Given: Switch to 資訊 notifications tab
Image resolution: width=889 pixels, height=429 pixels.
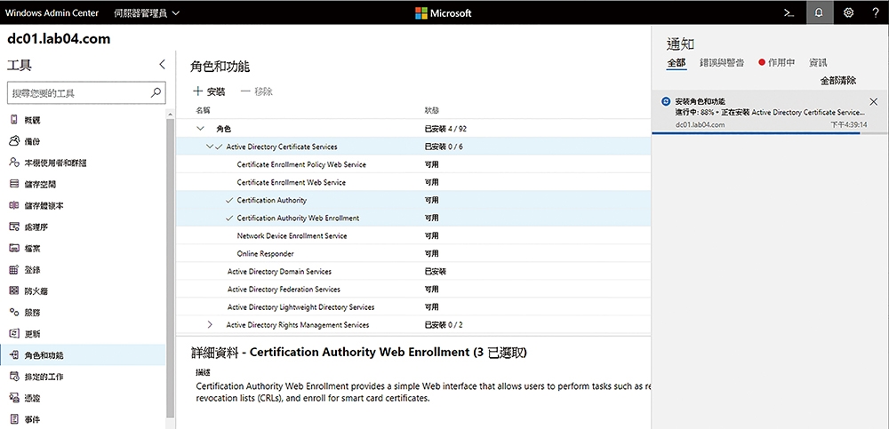Looking at the screenshot, I should [818, 63].
